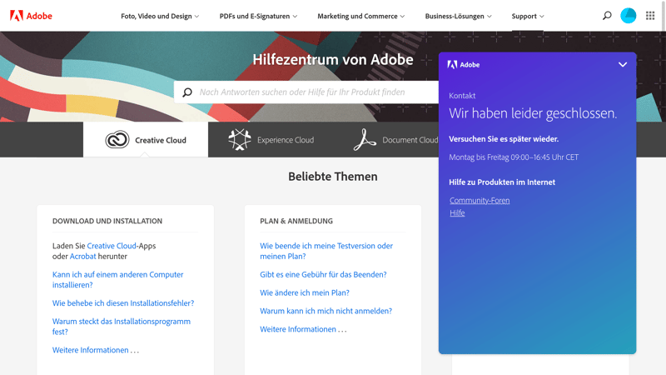Expand Foto, Video und Design menu
666x375 pixels.
[160, 16]
